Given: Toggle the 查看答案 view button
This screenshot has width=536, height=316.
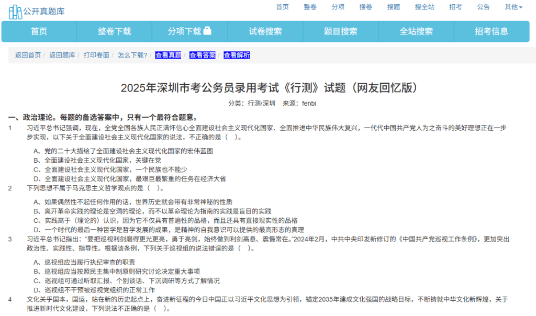Looking at the screenshot, I should pos(202,55).
